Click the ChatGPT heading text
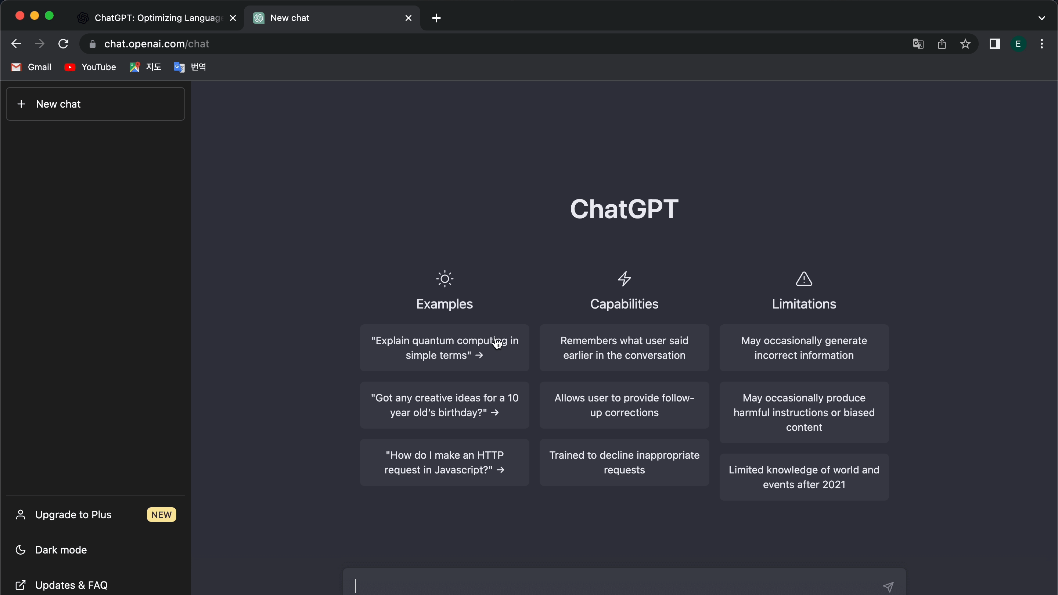This screenshot has width=1058, height=595. [x=624, y=209]
